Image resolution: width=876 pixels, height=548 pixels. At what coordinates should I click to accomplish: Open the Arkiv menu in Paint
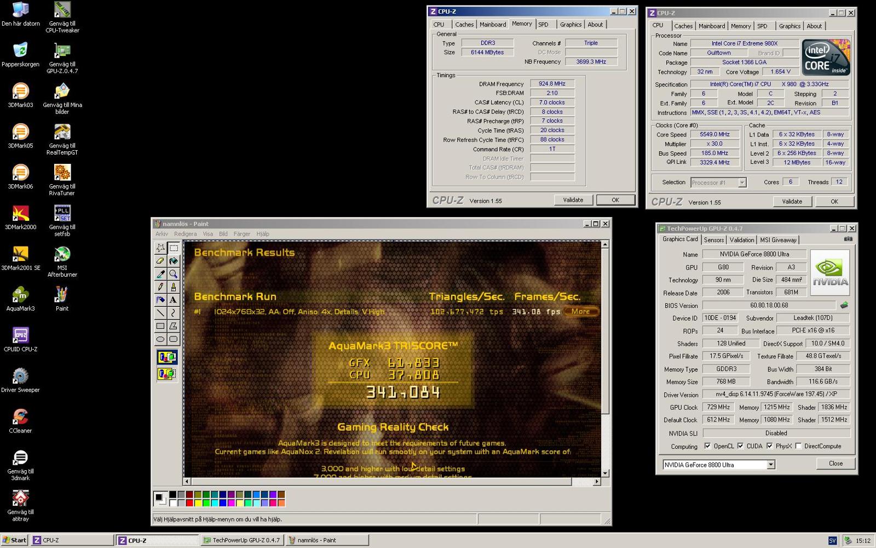coord(162,233)
